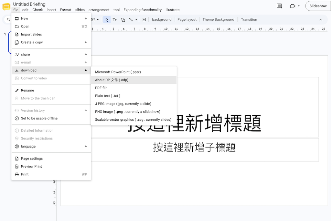Open the shape tool
The height and width of the screenshot is (221, 331).
pyautogui.click(x=123, y=20)
